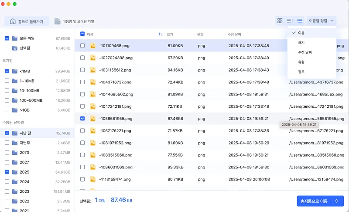The height and width of the screenshot is (212, 349).
Task: Click the 대용량 및 오래된 파일 document icon
Action: click(x=58, y=21)
